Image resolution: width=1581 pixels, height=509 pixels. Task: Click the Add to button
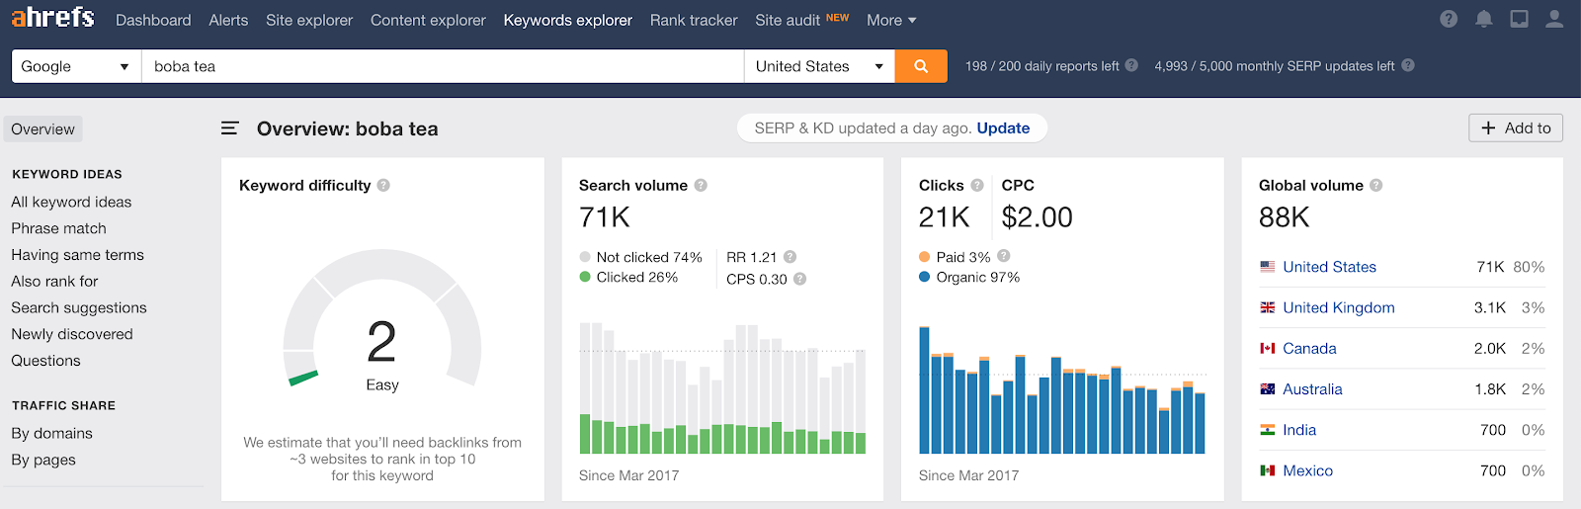1516,128
